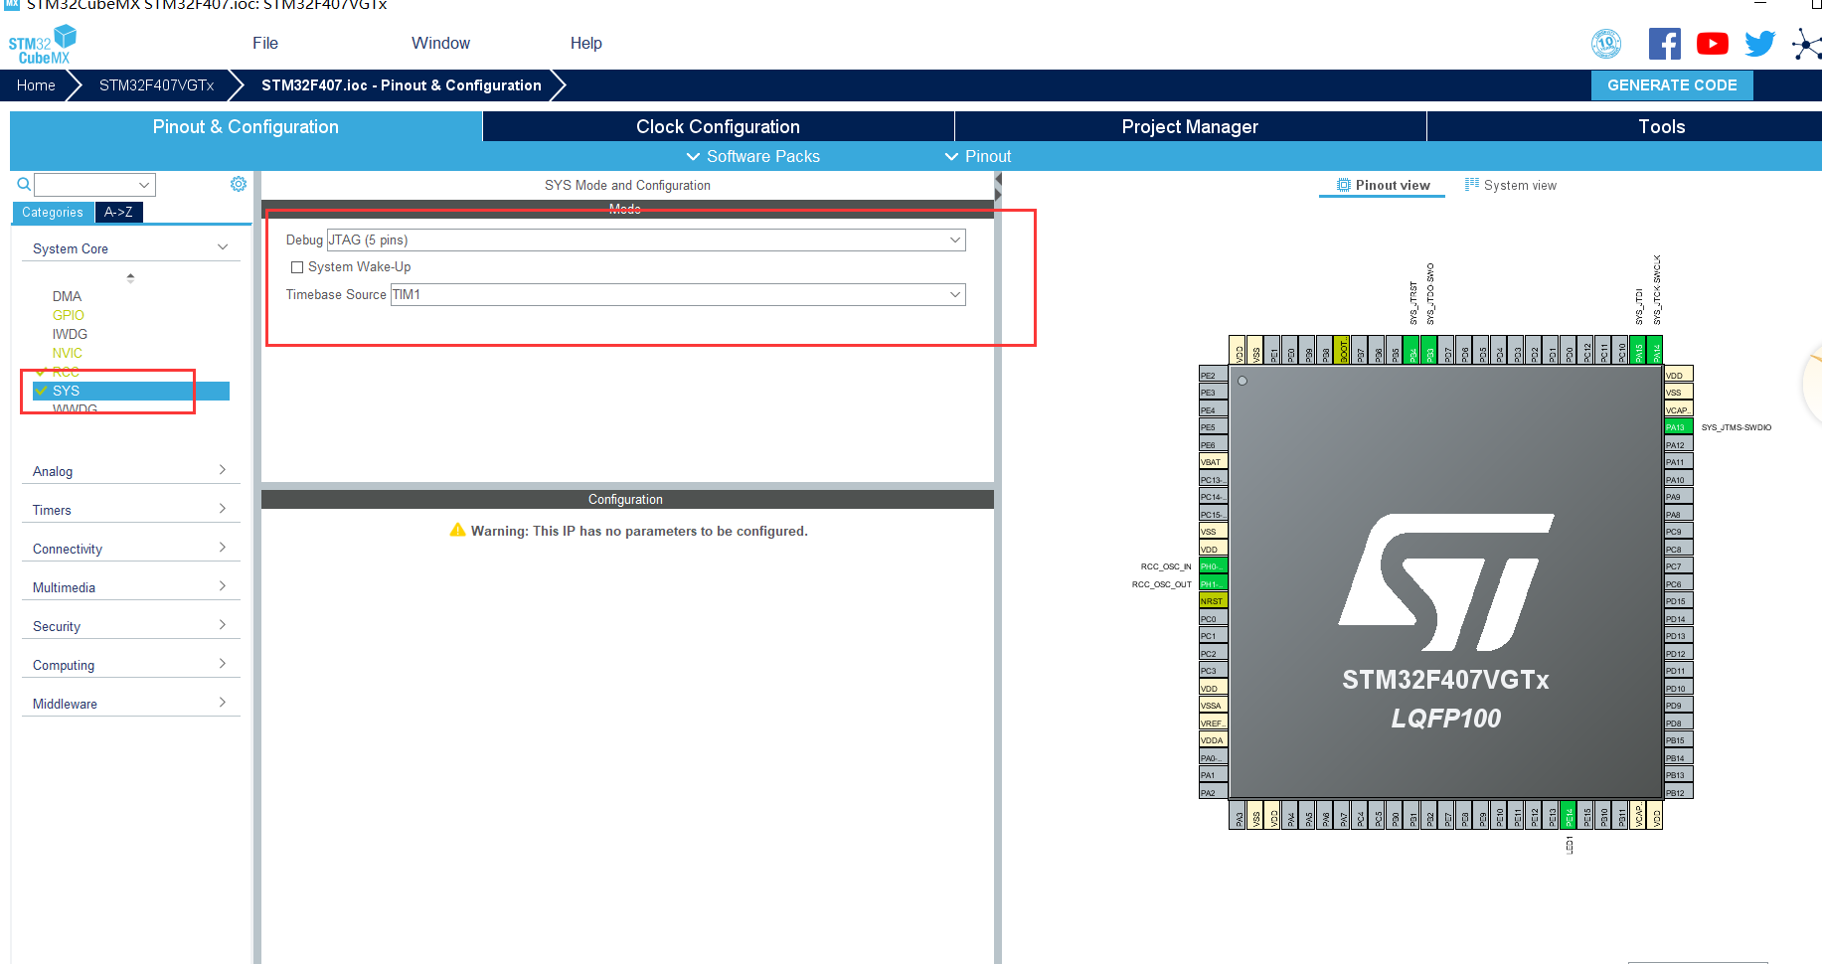
Task: Click the ST Community network icon
Action: [x=1805, y=44]
